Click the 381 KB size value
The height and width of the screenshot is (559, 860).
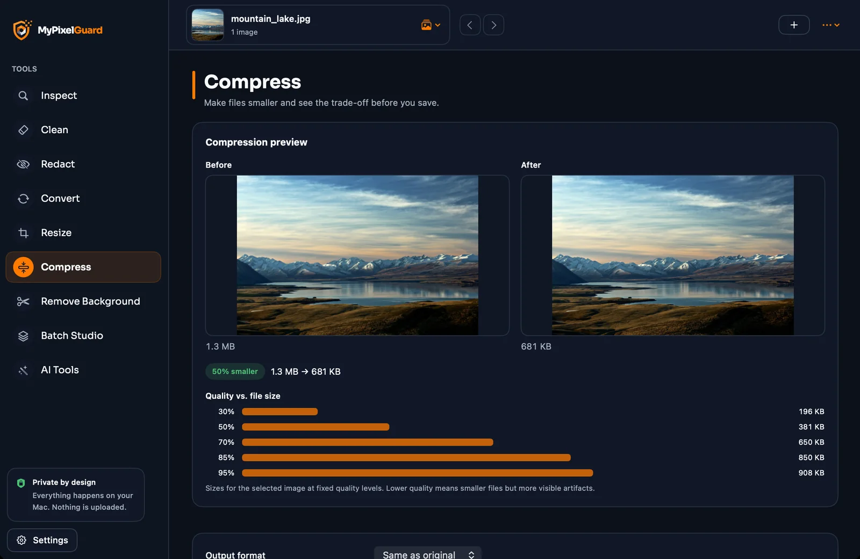(x=811, y=427)
